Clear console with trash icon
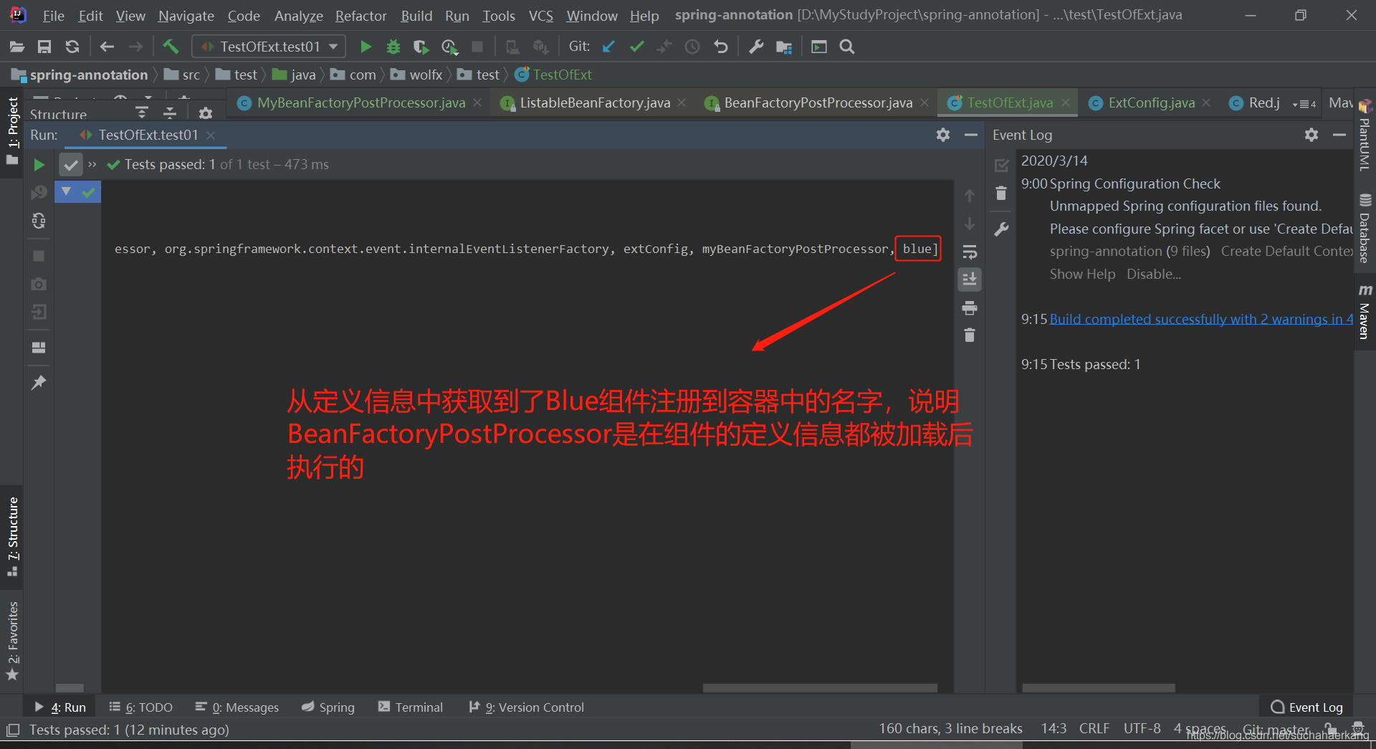 [x=970, y=335]
